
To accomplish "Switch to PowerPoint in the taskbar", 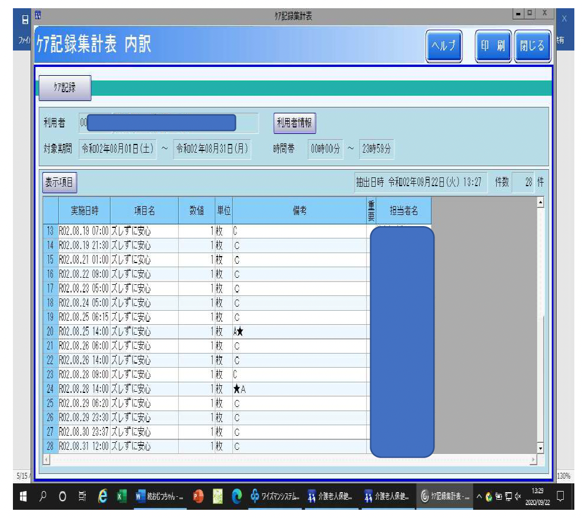I will click(x=199, y=497).
